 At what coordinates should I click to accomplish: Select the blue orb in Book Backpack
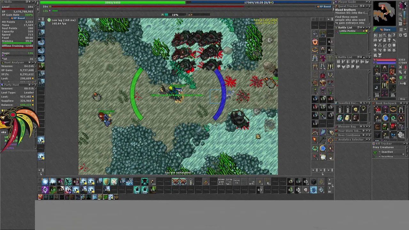[385, 118]
